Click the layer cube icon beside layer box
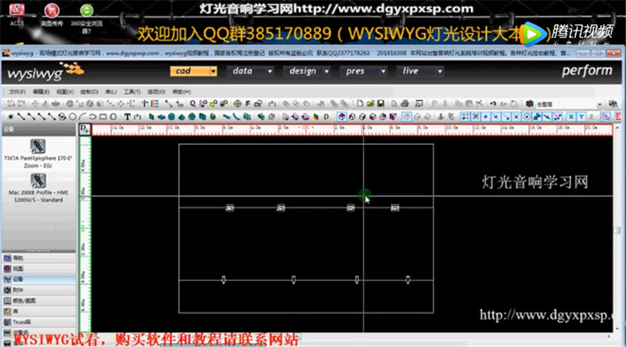The height and width of the screenshot is (347, 626). [530, 103]
